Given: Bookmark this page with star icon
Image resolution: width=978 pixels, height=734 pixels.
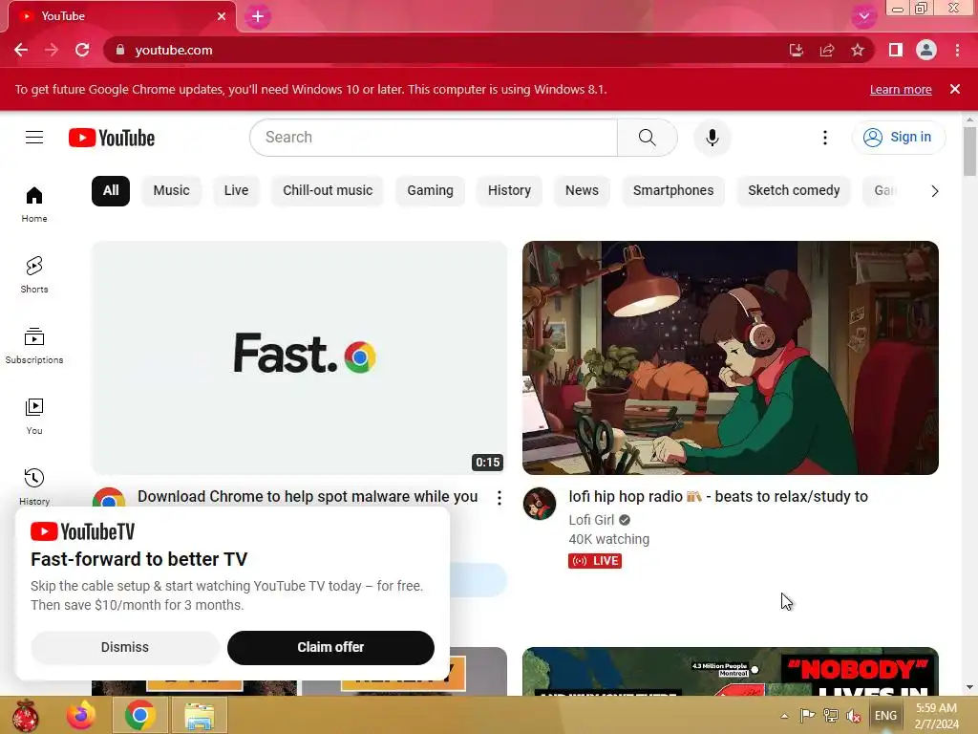Looking at the screenshot, I should (858, 50).
